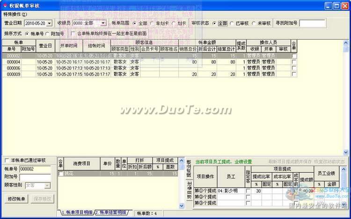Switch to 帐单结算明细 tab
Viewport: 351px width, 219px height.
110,212
